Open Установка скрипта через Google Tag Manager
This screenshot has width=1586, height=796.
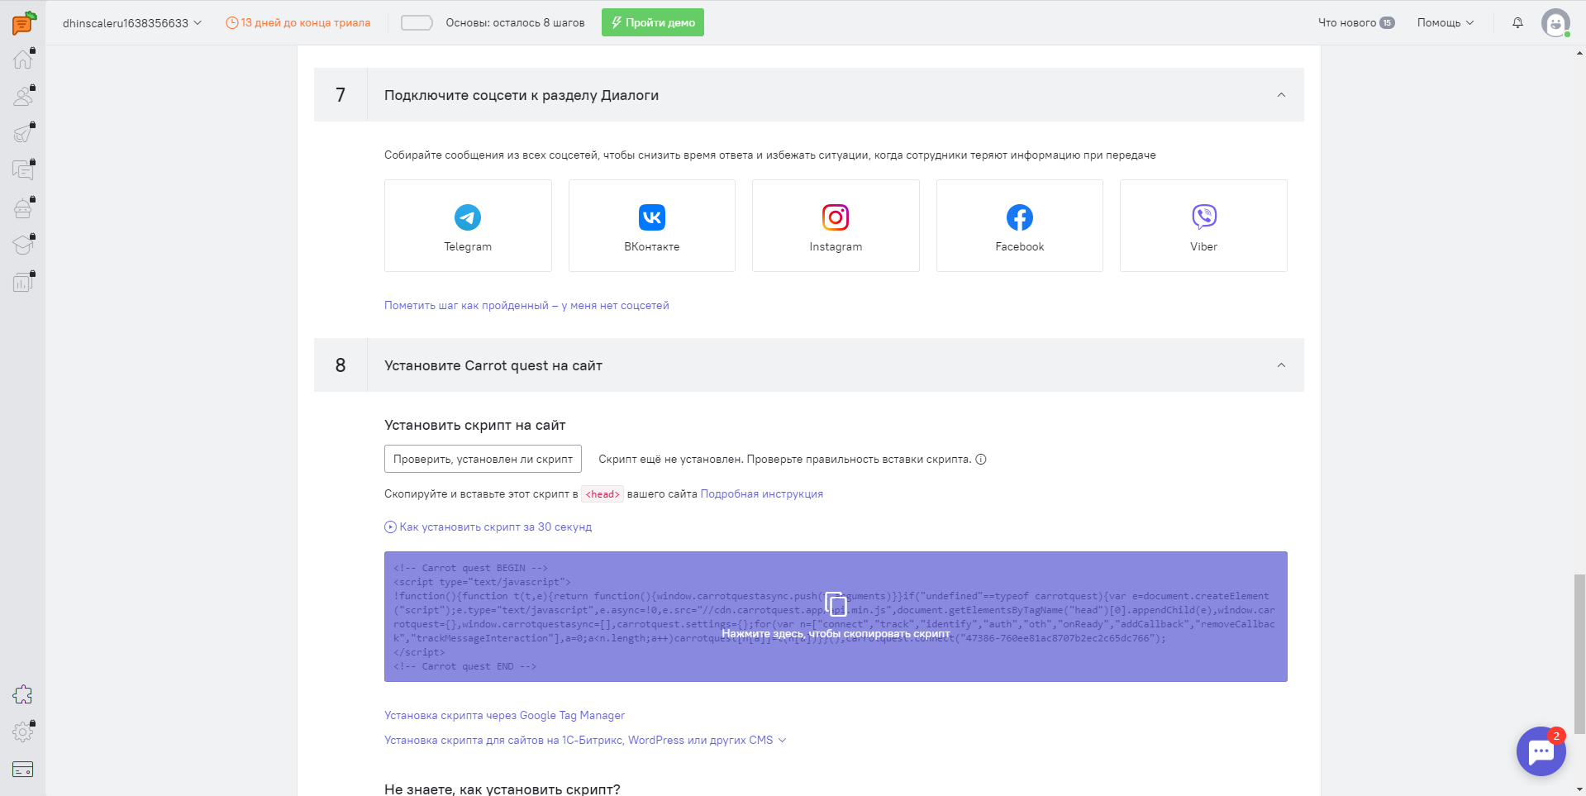coord(504,716)
